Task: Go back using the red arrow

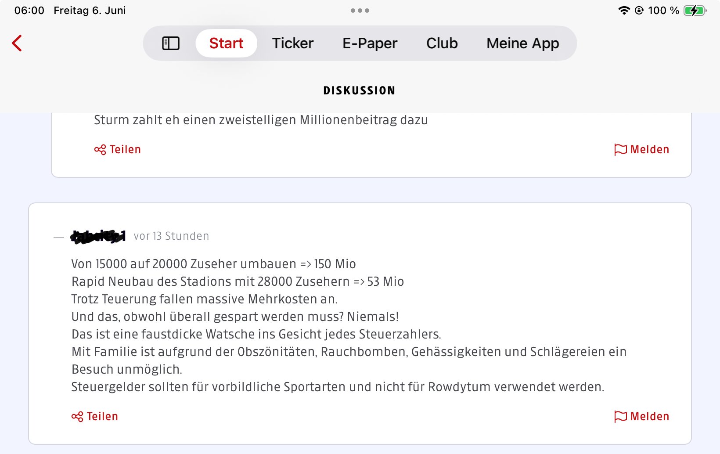Action: click(x=17, y=43)
